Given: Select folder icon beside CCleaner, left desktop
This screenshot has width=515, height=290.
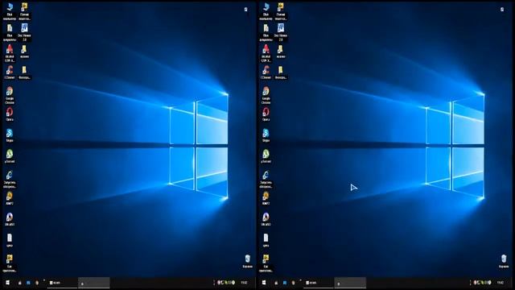Looking at the screenshot, I should point(24,72).
